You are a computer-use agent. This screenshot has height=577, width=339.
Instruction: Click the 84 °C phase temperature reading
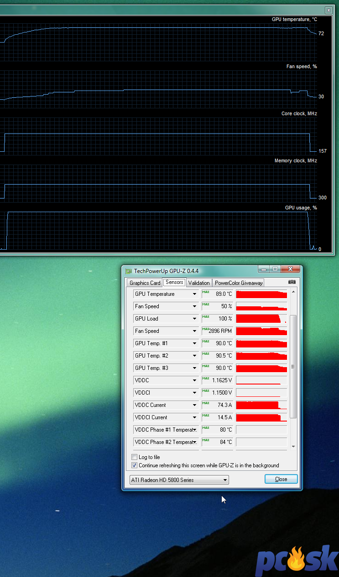coord(226,442)
